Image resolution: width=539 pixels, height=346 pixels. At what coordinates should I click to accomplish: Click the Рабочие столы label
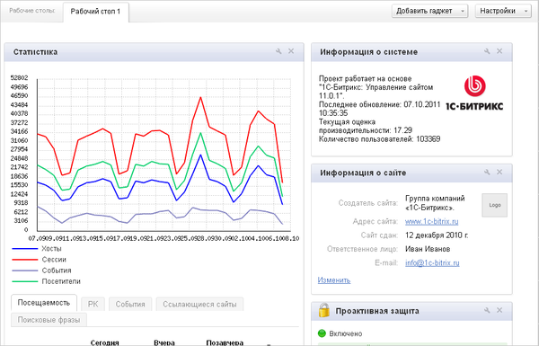[31, 11]
